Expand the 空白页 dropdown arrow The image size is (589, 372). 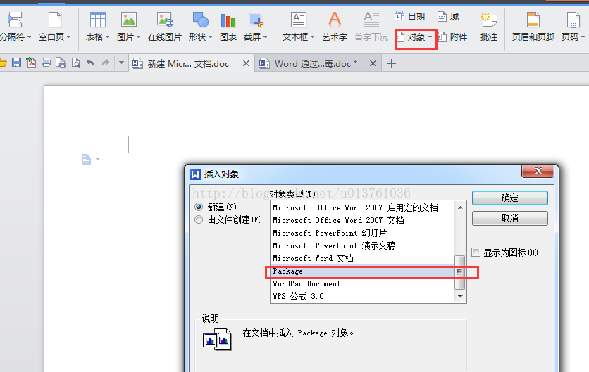click(68, 37)
